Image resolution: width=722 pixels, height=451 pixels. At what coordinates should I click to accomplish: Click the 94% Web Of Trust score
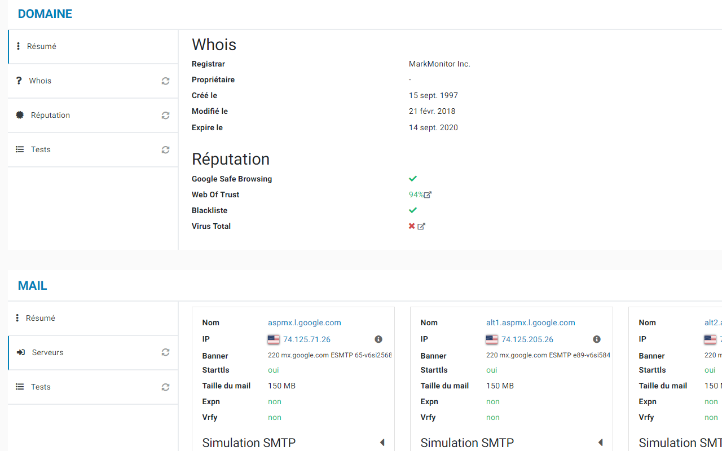tap(416, 195)
